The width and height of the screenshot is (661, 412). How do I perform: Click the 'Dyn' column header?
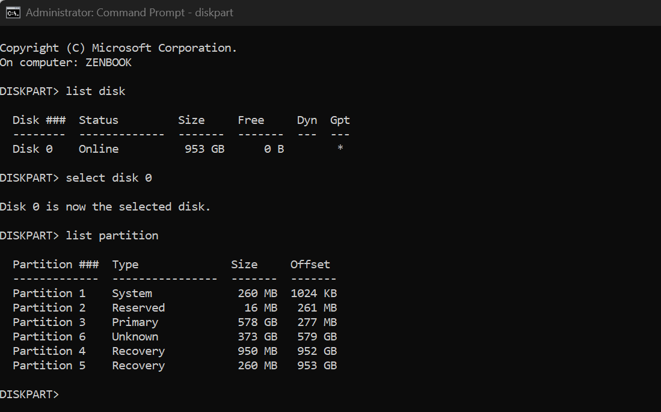pyautogui.click(x=307, y=121)
